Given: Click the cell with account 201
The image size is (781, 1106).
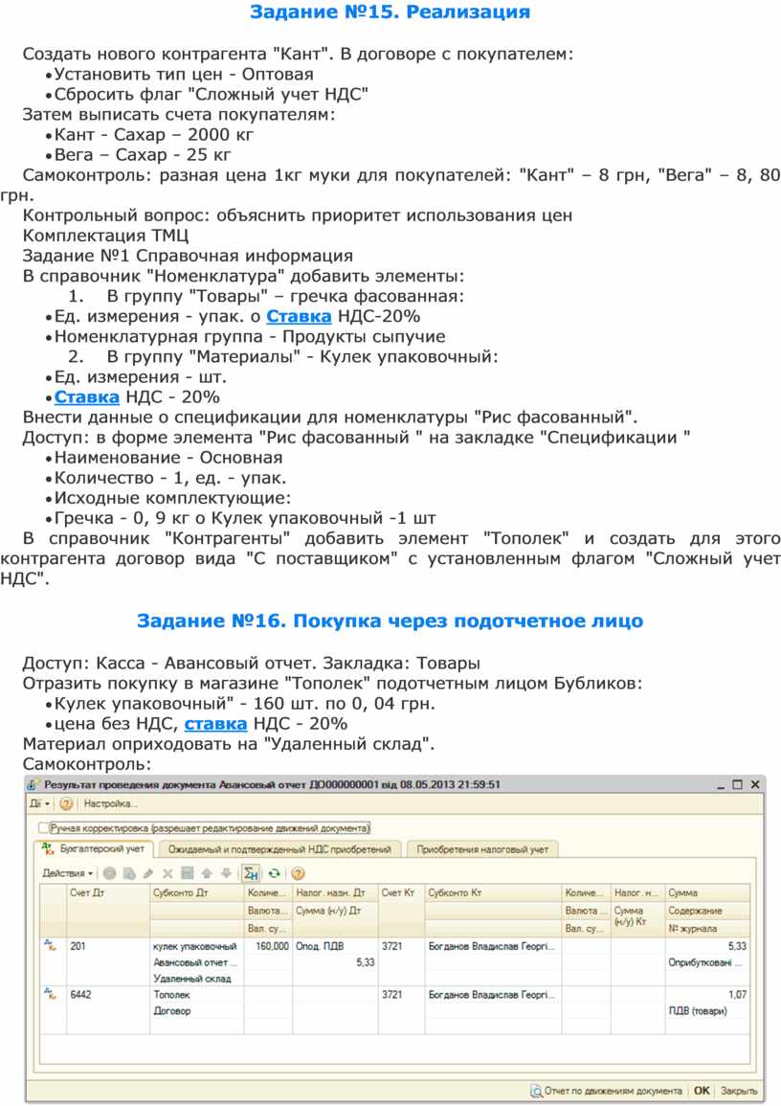Looking at the screenshot, I should pos(108,946).
